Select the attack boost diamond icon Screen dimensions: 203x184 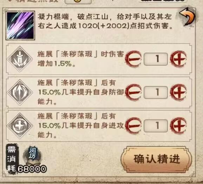20,126
